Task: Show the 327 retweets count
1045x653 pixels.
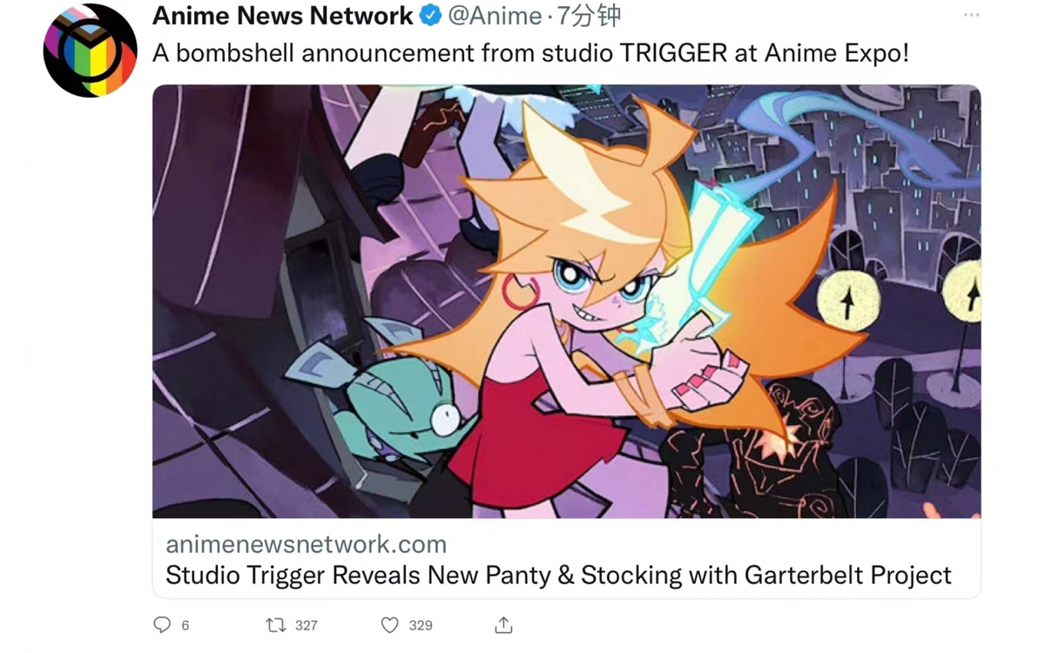Action: (307, 625)
